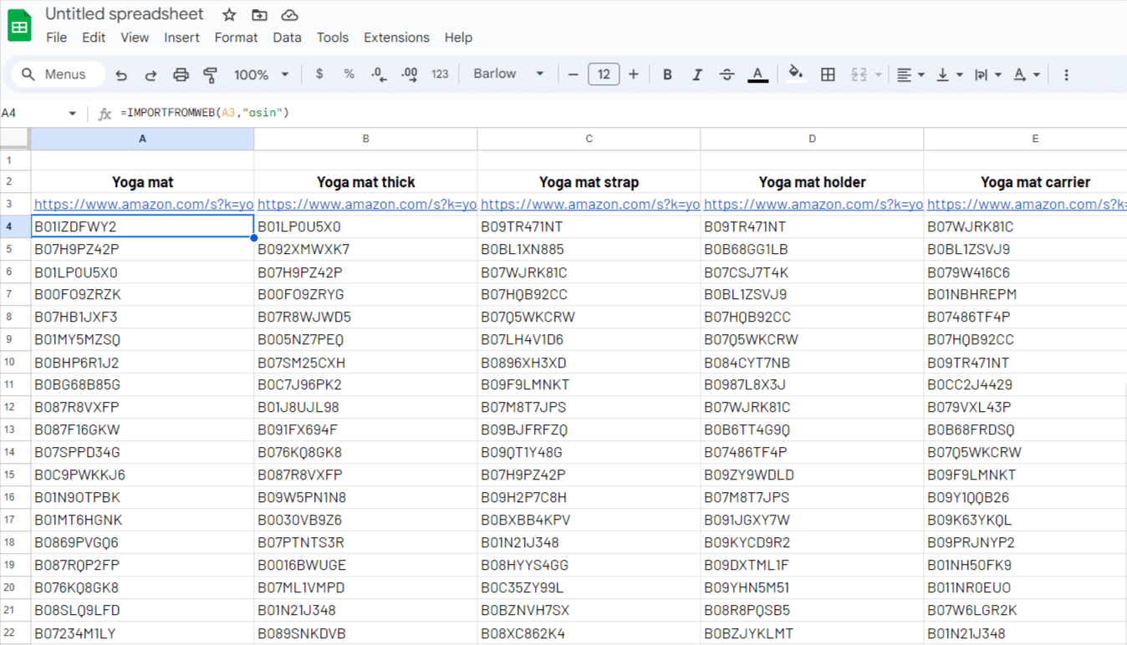Toggle bold formatting
The width and height of the screenshot is (1127, 645).
667,74
